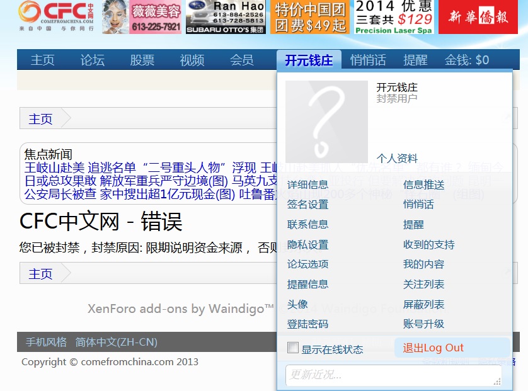This screenshot has height=391, width=528.
Task: Open the 简体中文(ZH-CN) language chooser
Action: pyautogui.click(x=116, y=342)
